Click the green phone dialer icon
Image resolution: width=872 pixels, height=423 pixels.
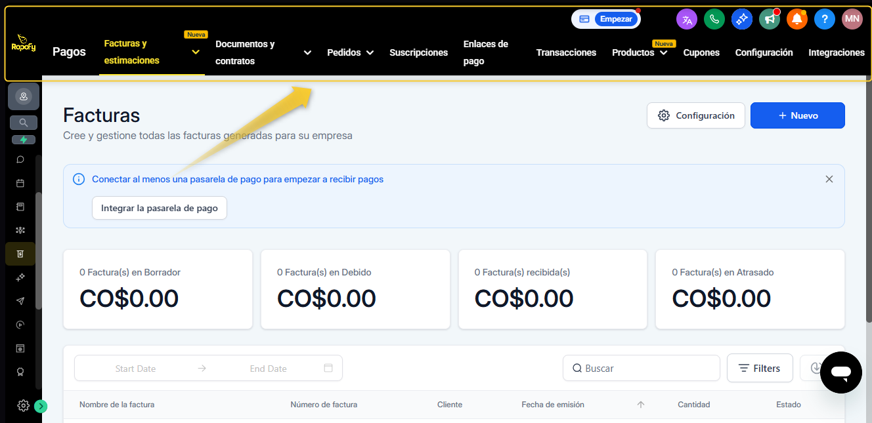coord(714,19)
